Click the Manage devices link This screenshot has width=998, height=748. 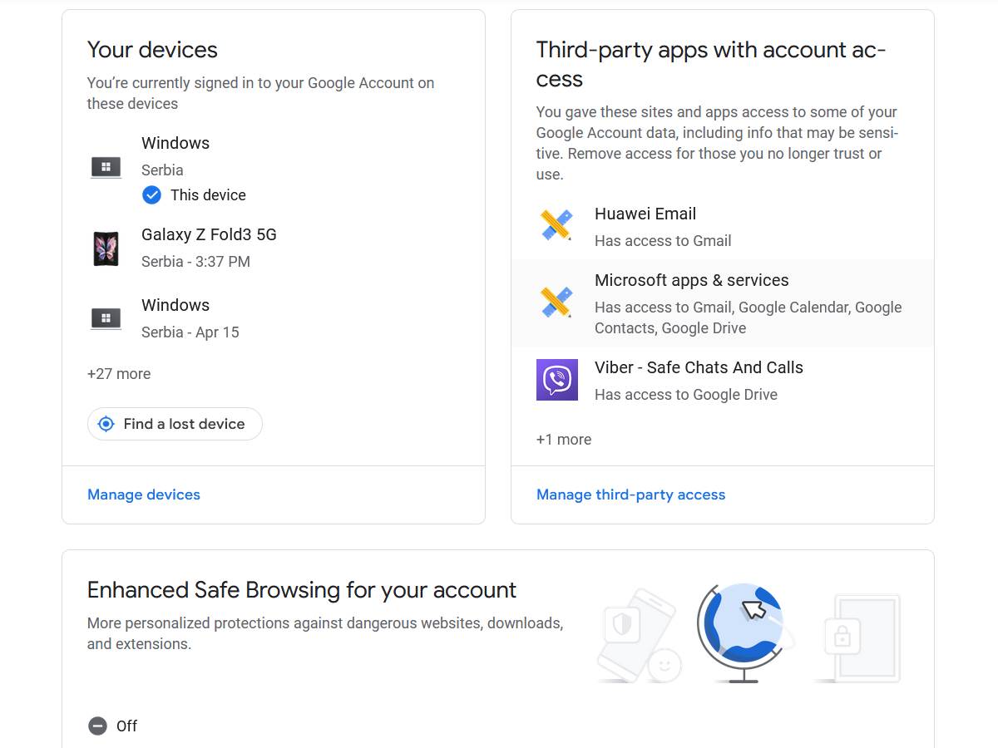(143, 495)
